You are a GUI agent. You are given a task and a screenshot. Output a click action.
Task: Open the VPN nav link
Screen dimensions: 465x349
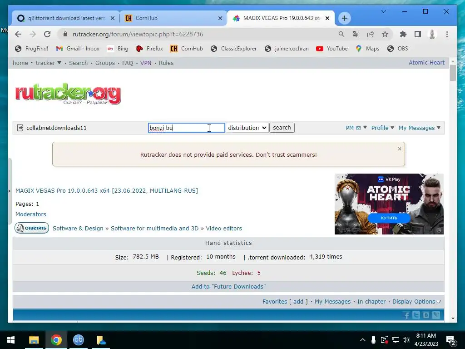pos(146,63)
